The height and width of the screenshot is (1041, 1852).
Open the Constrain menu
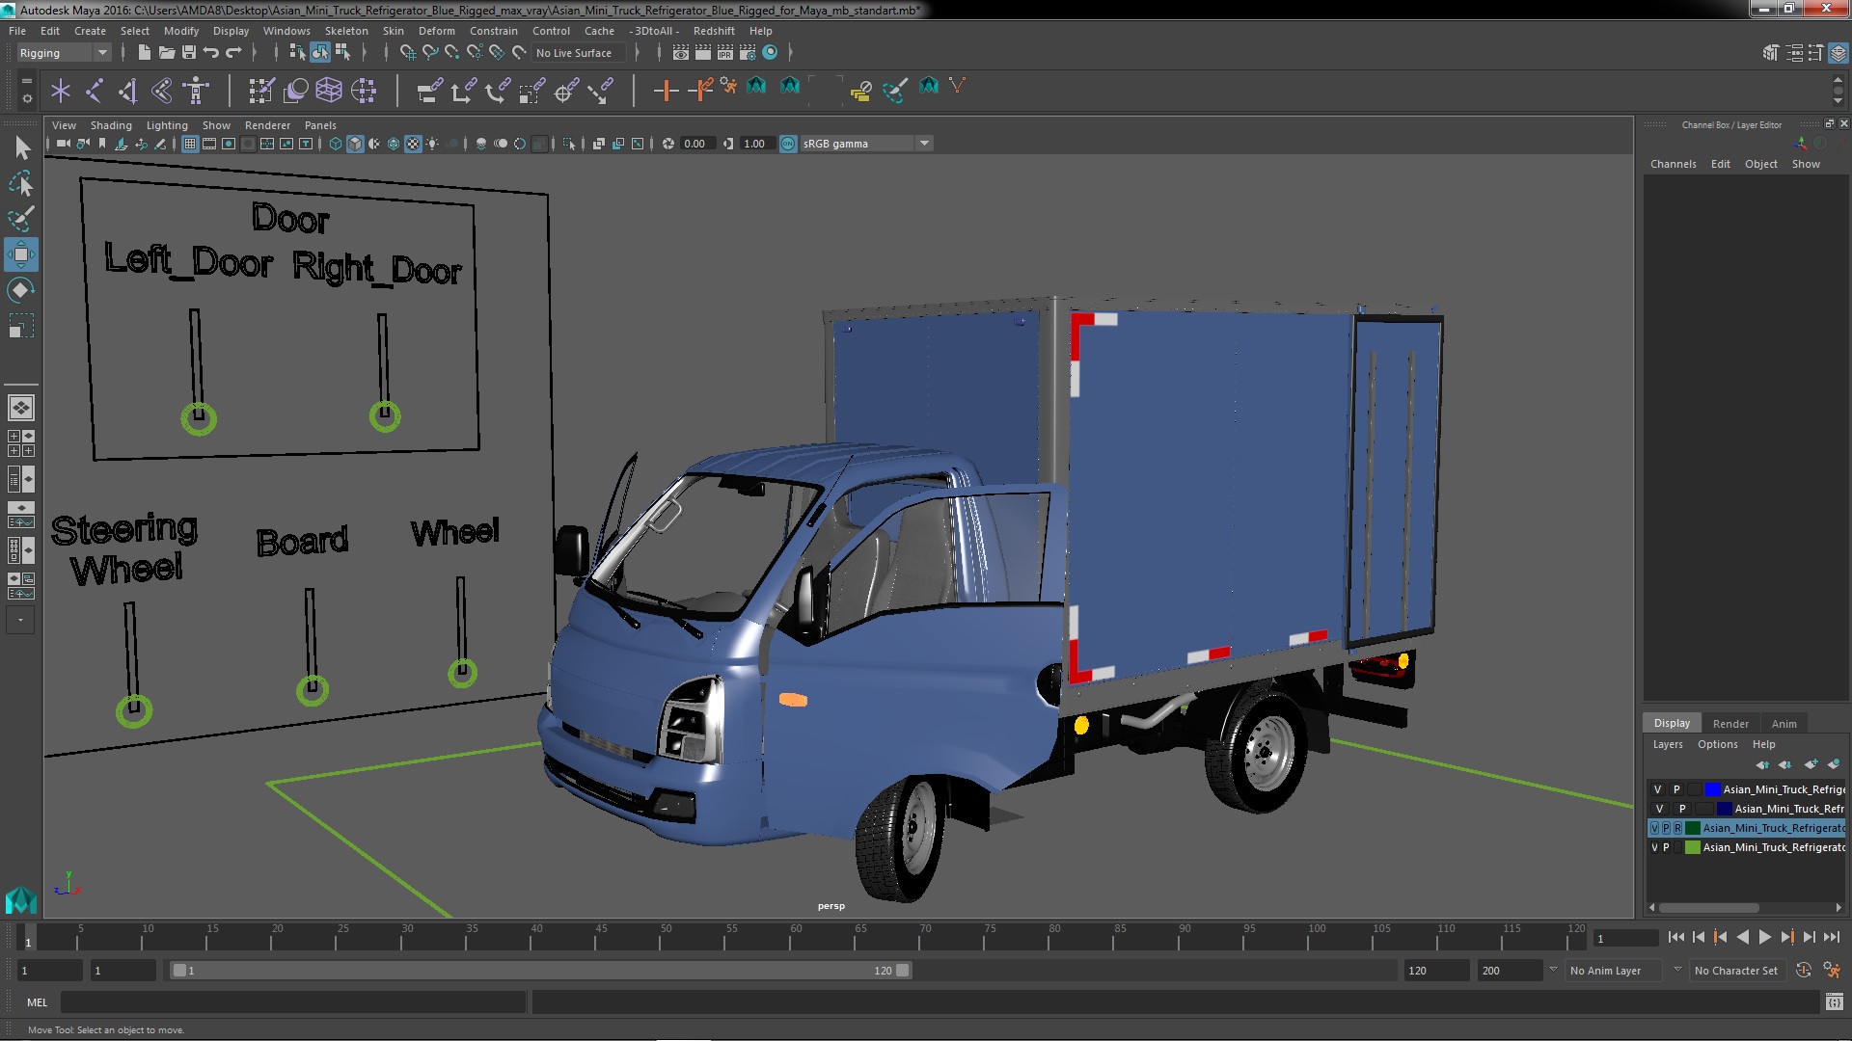pyautogui.click(x=493, y=31)
